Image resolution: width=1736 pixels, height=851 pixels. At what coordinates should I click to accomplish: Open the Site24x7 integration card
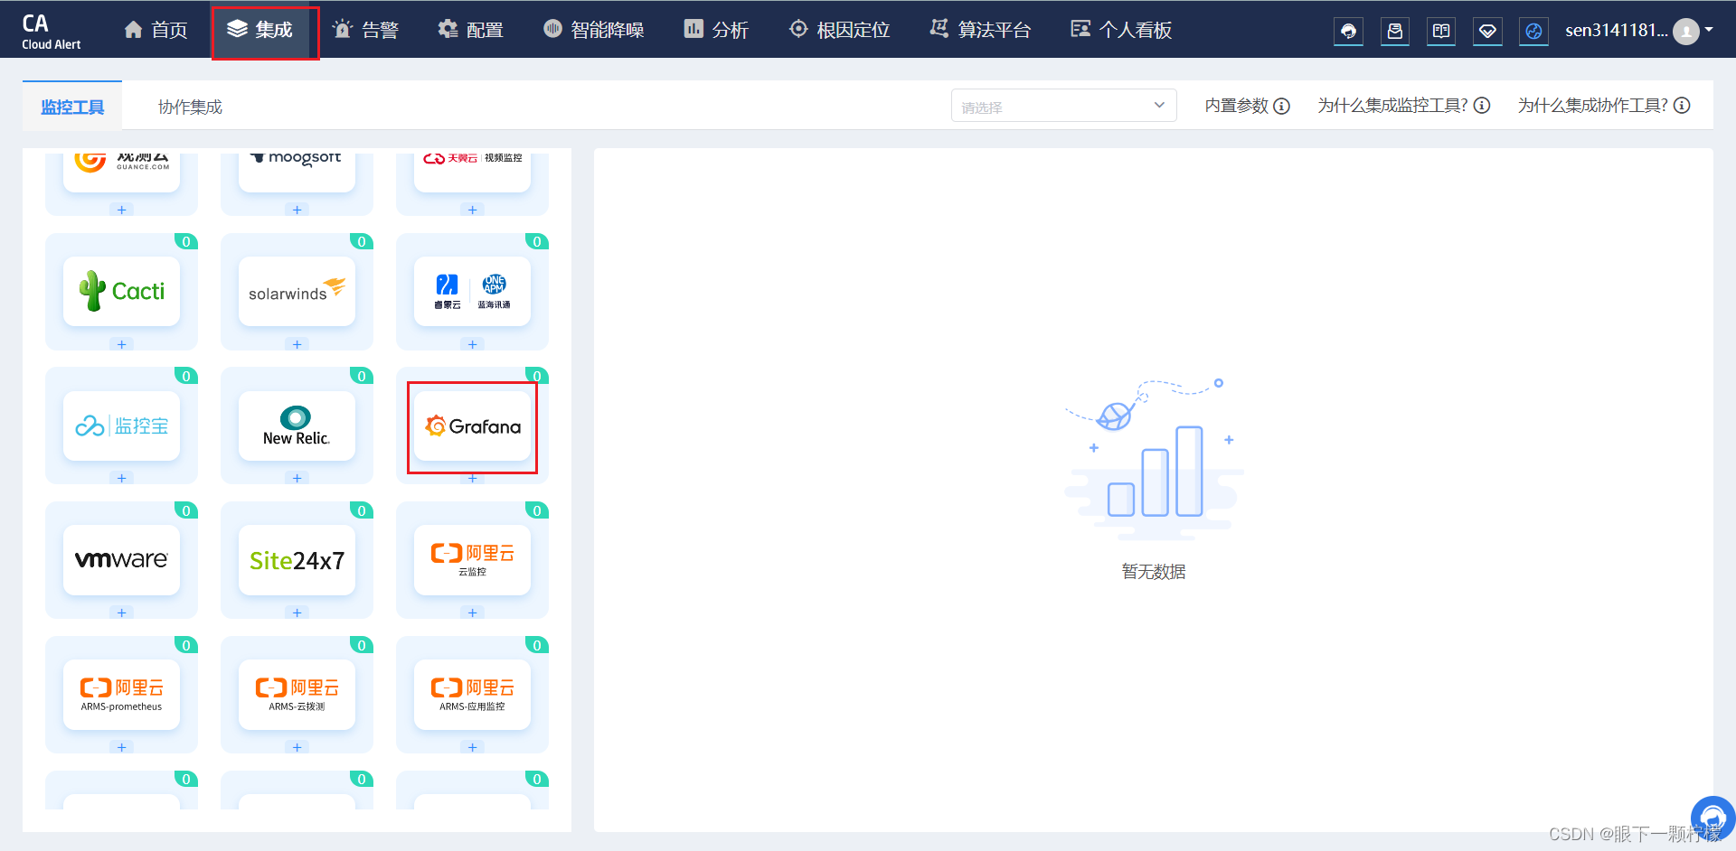click(x=297, y=560)
